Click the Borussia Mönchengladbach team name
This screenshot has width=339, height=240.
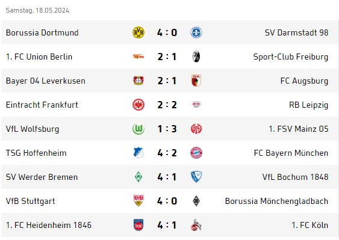tap(276, 201)
